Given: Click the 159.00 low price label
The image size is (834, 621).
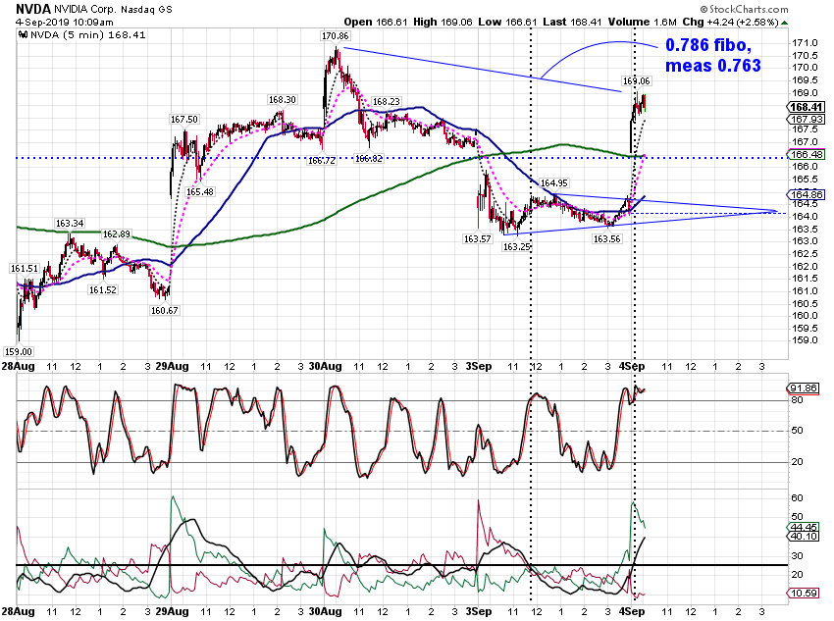Looking at the screenshot, I should click(x=18, y=352).
